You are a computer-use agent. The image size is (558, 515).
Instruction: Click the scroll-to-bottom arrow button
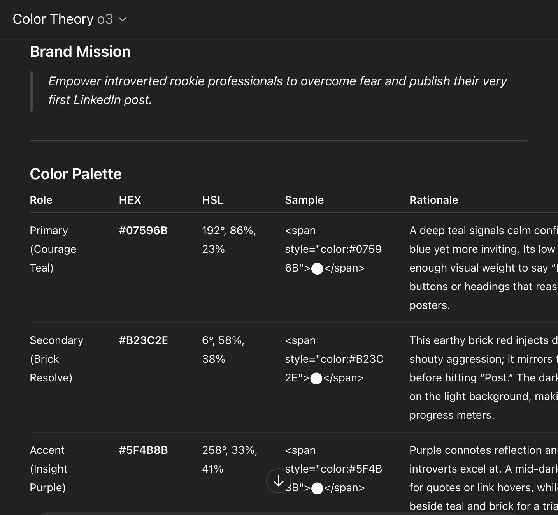278,481
